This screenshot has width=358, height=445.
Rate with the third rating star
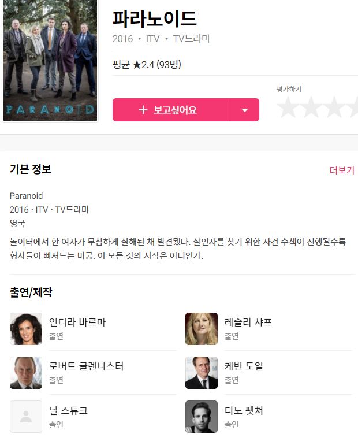tap(334, 107)
